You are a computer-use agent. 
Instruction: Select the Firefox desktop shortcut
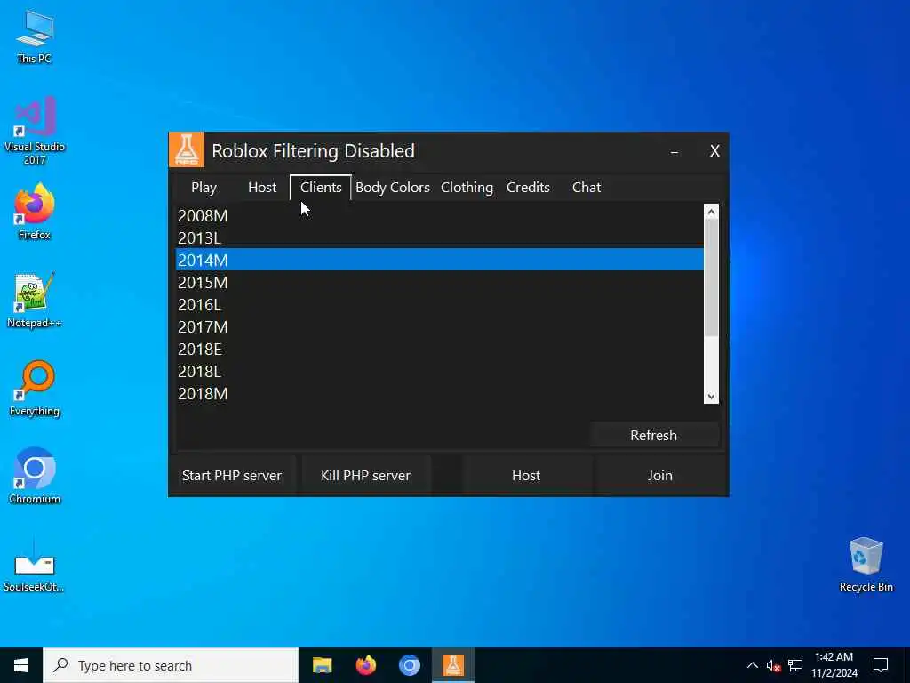click(x=35, y=212)
